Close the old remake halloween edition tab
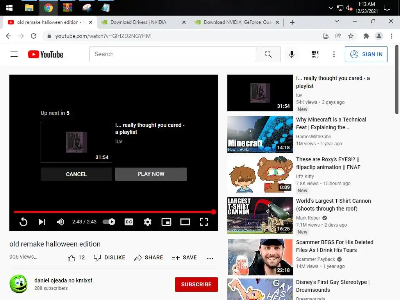Screen dimensions: 400x300 tap(91, 22)
